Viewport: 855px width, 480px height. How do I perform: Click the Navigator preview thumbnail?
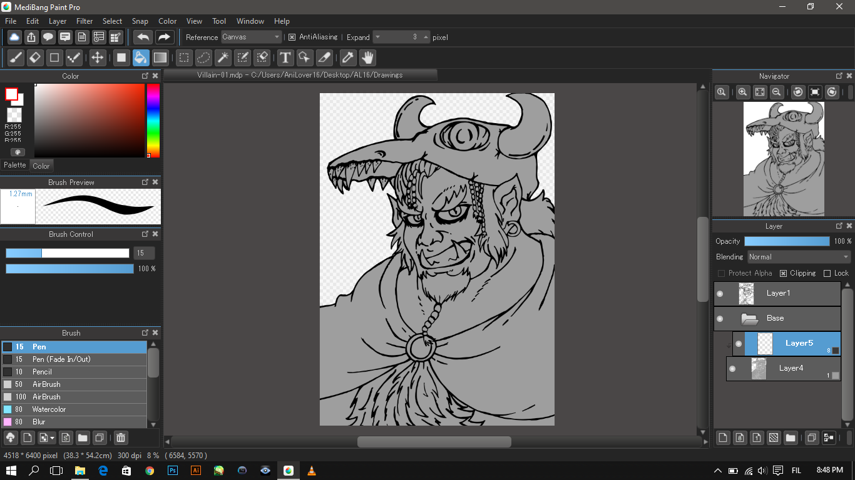coord(783,159)
